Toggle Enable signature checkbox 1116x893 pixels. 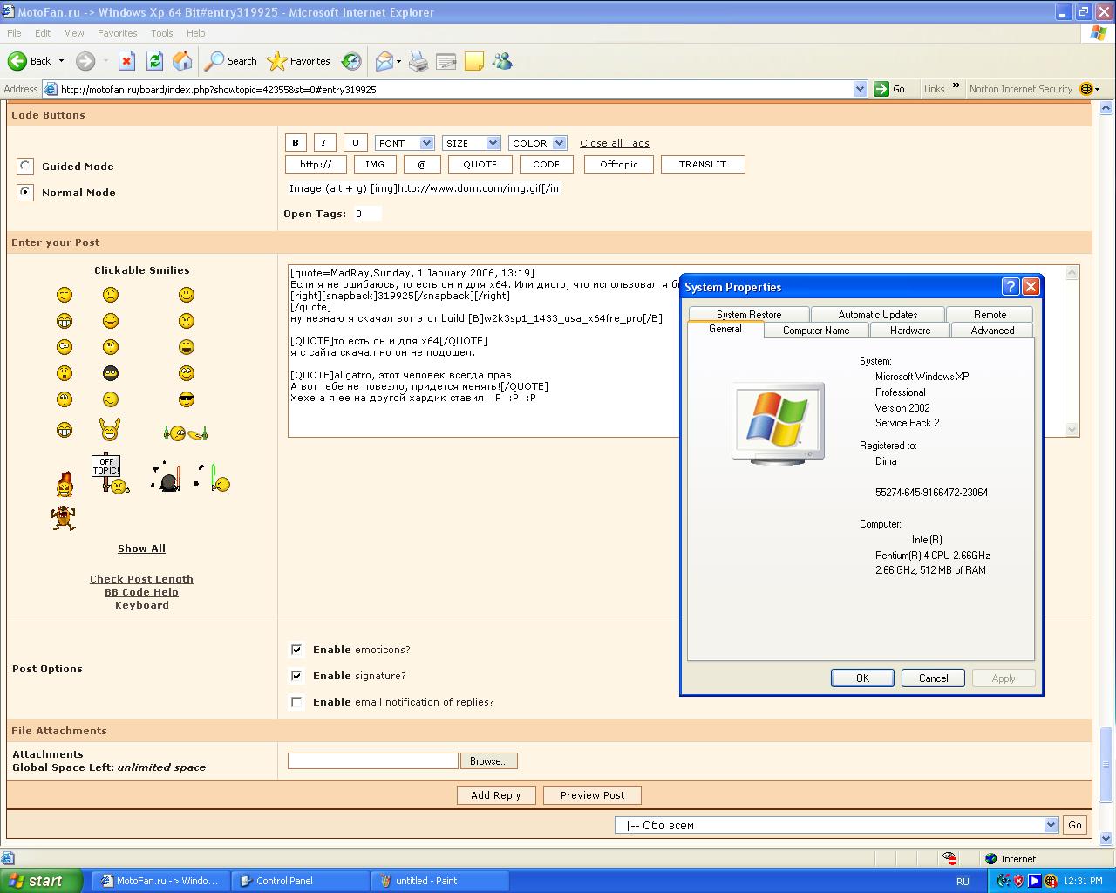click(296, 676)
